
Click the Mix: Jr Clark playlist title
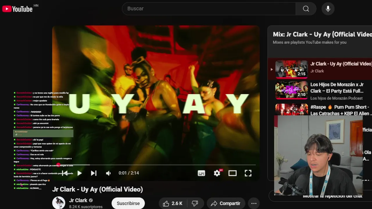coord(322,34)
